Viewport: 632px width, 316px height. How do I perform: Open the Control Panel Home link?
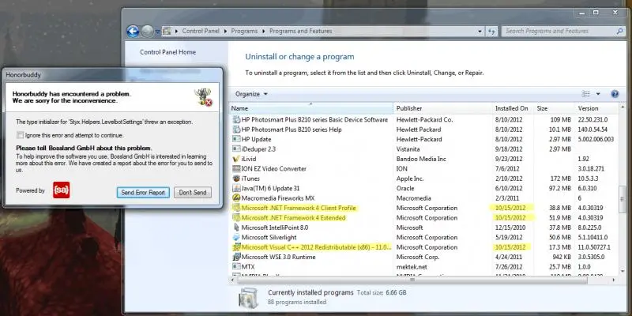(167, 52)
